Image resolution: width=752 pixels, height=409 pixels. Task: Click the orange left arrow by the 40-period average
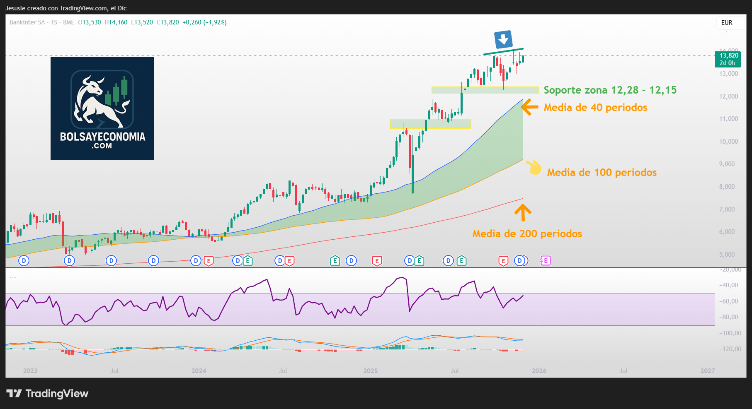point(529,107)
